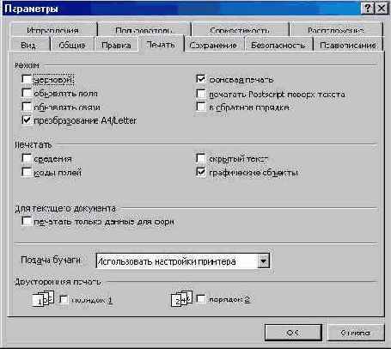This screenshot has width=391, height=349.
Task: Enable скрытый текст printing checkbox
Action: (201, 158)
